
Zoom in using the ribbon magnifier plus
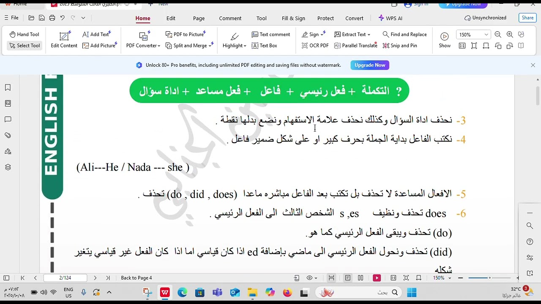coord(510,35)
